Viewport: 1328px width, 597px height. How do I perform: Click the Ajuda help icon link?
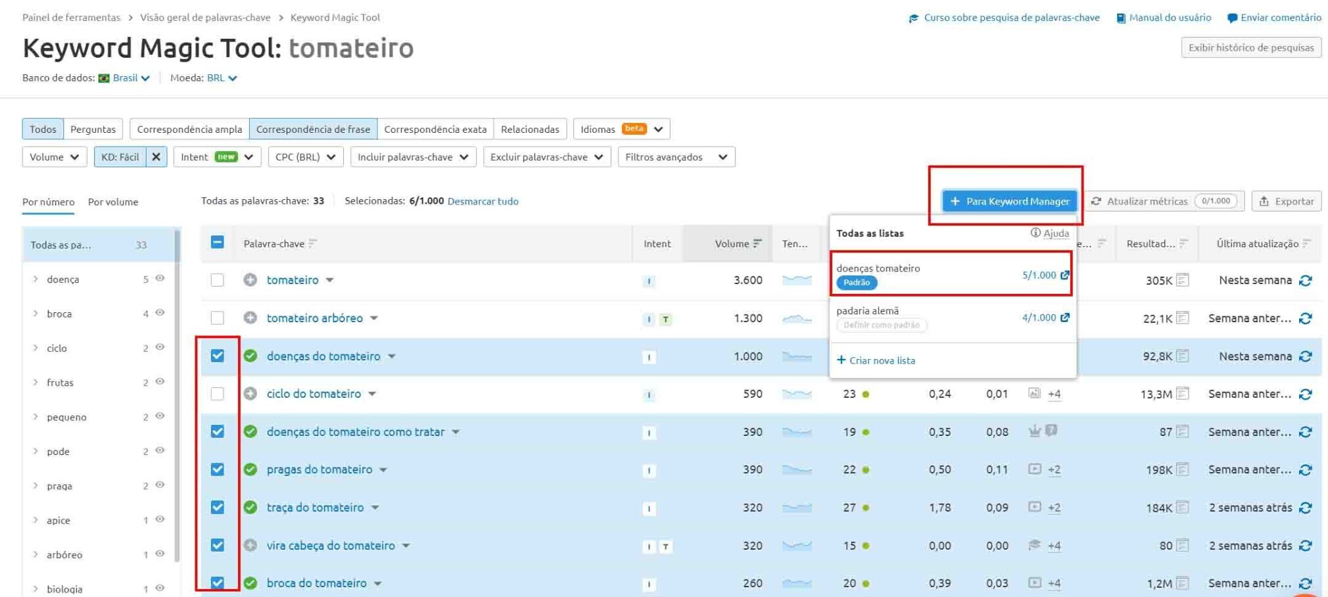(1050, 233)
